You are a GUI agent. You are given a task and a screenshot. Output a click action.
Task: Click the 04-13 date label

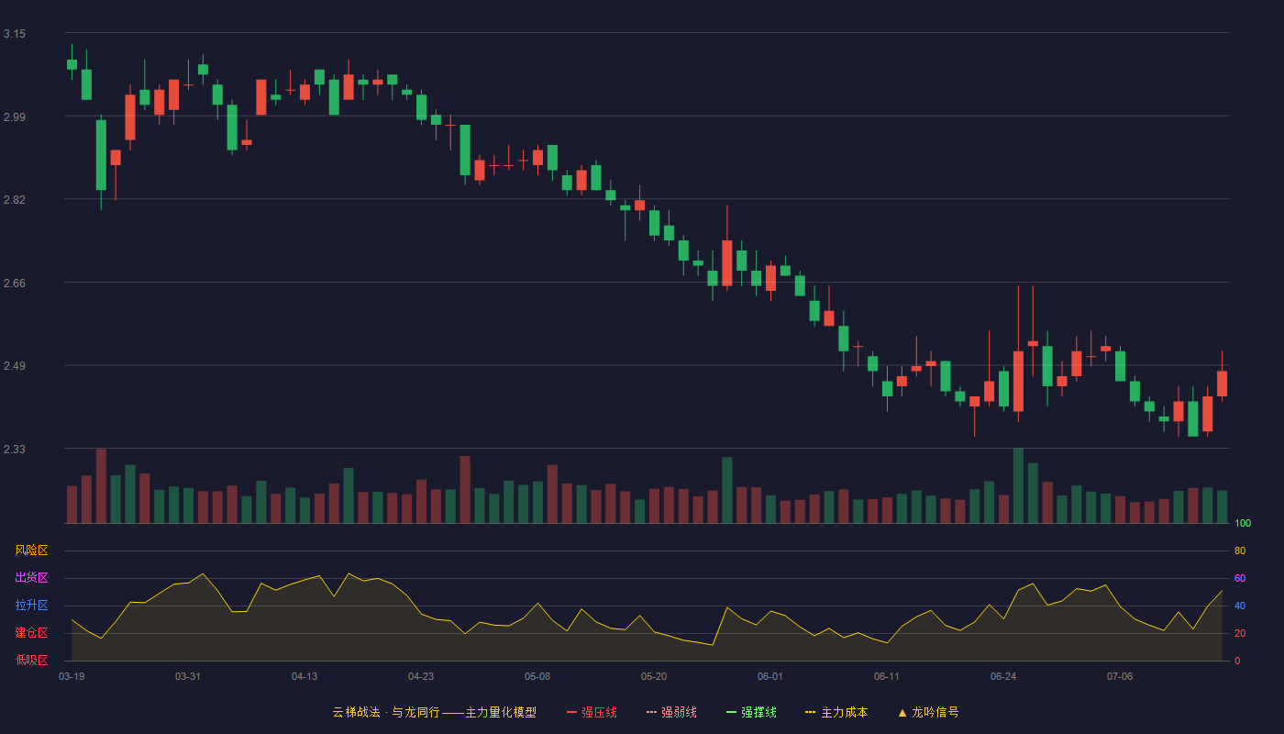click(304, 676)
